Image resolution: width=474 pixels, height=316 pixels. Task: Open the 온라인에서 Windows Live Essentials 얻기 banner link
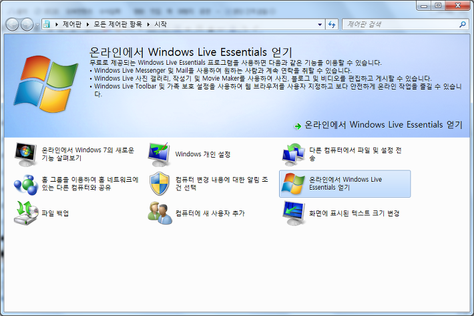pyautogui.click(x=383, y=124)
